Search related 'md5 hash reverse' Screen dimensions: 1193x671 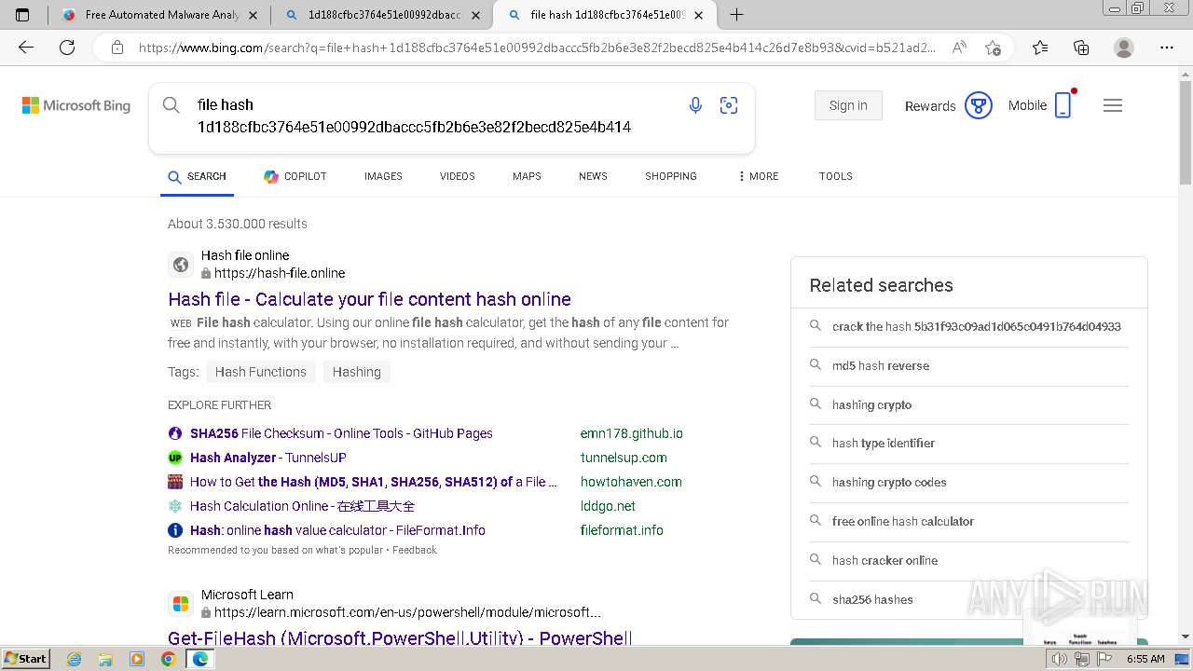tap(881, 365)
